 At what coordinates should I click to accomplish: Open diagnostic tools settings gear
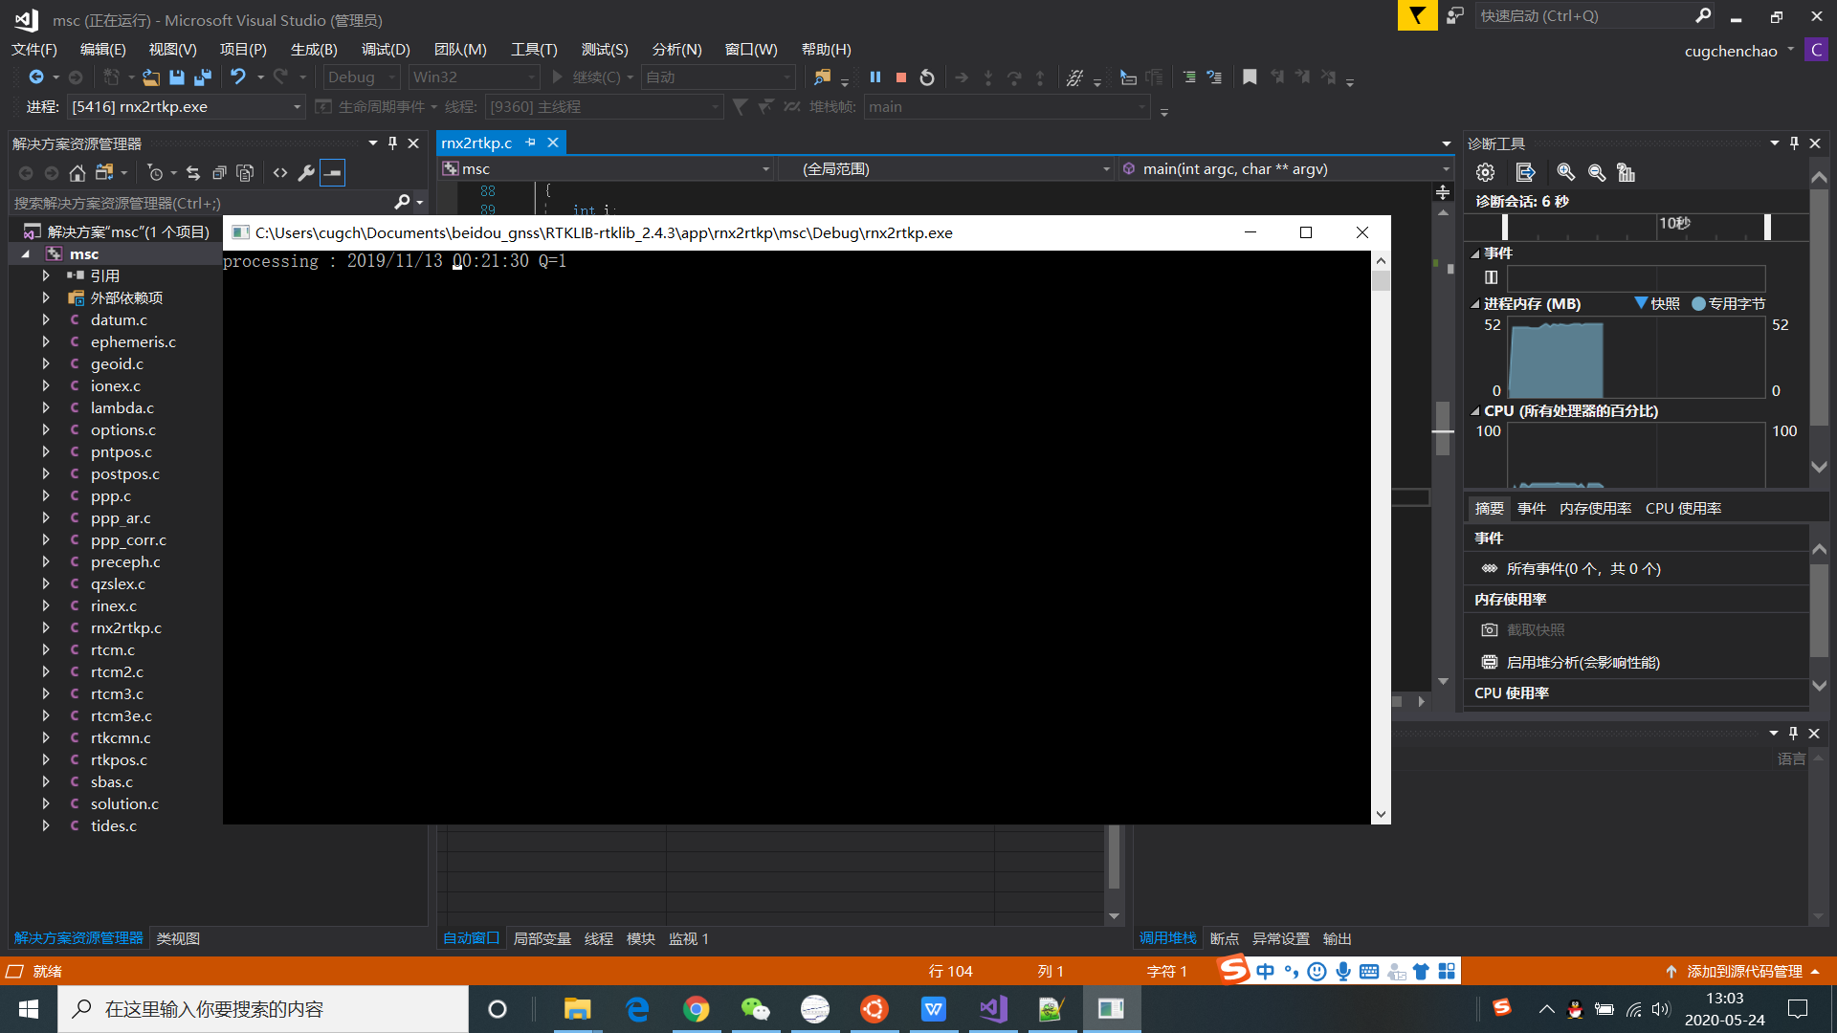pos(1485,172)
